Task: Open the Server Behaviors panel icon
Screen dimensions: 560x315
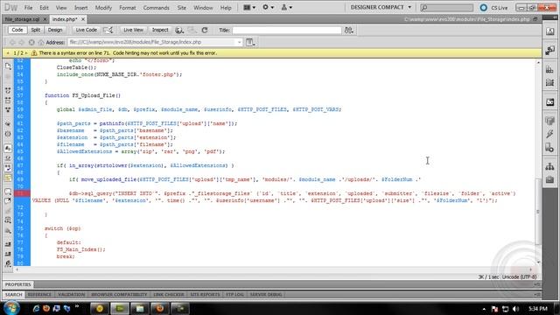Action: 550,148
